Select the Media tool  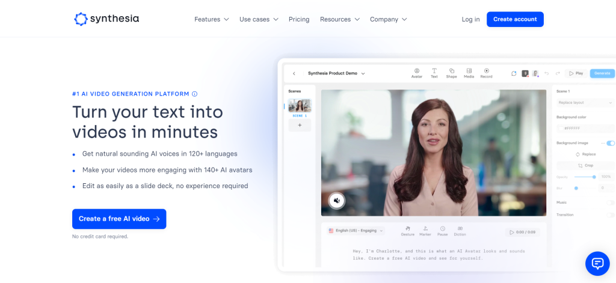coord(469,73)
